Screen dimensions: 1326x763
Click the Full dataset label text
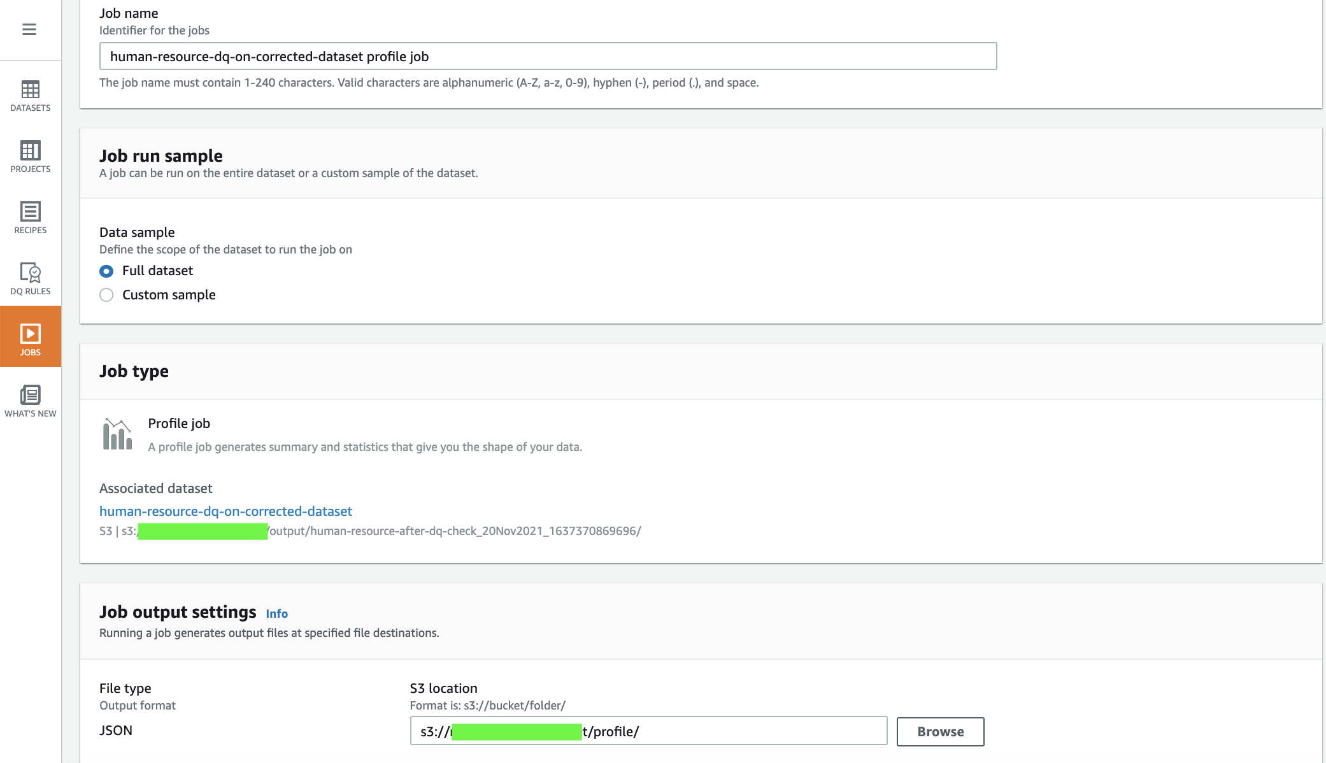pyautogui.click(x=157, y=271)
